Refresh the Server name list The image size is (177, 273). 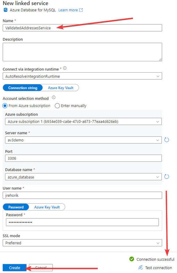point(167,140)
